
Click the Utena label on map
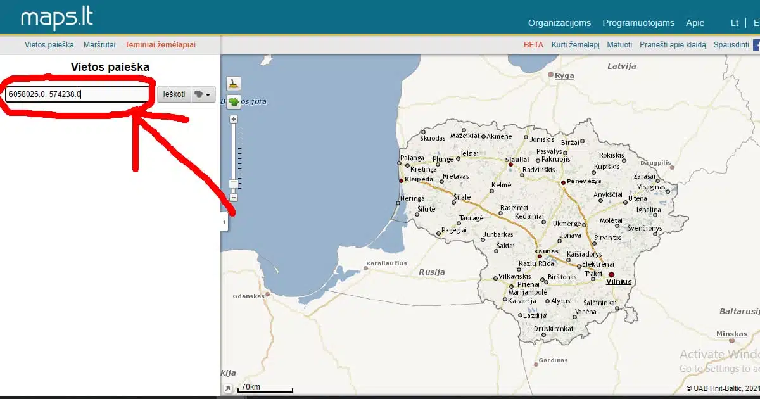pyautogui.click(x=638, y=198)
